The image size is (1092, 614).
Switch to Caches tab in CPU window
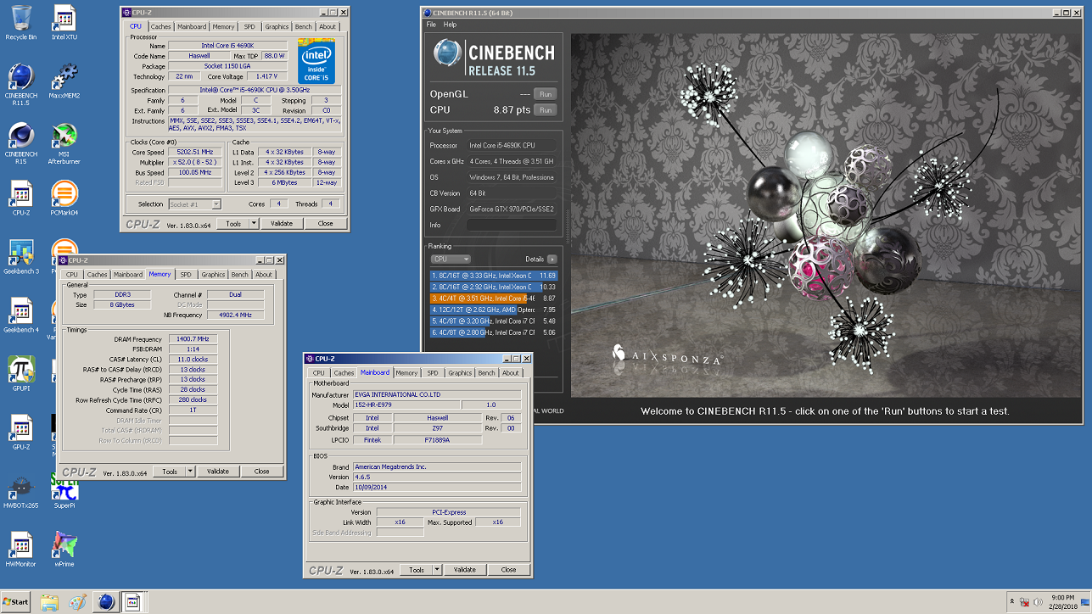[160, 26]
